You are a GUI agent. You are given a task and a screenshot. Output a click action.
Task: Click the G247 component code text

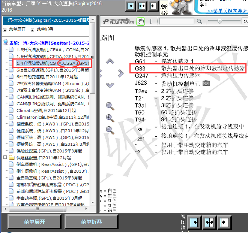[141, 76]
